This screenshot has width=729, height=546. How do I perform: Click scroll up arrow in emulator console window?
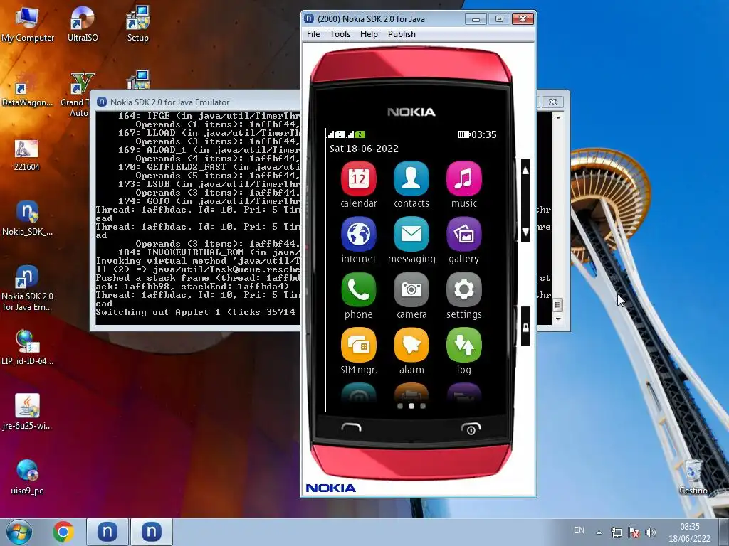point(558,118)
